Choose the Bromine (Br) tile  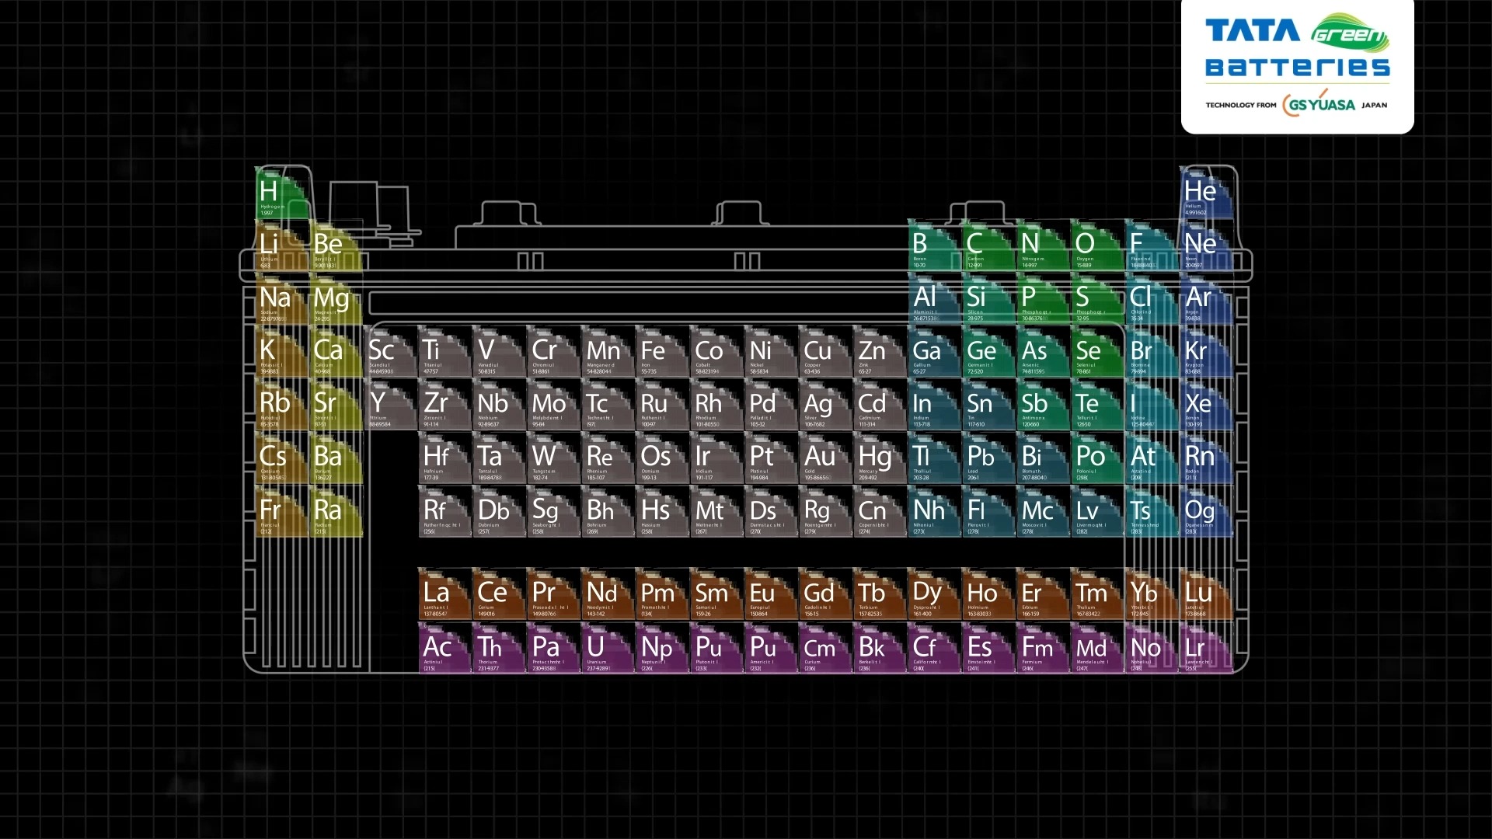click(1152, 351)
